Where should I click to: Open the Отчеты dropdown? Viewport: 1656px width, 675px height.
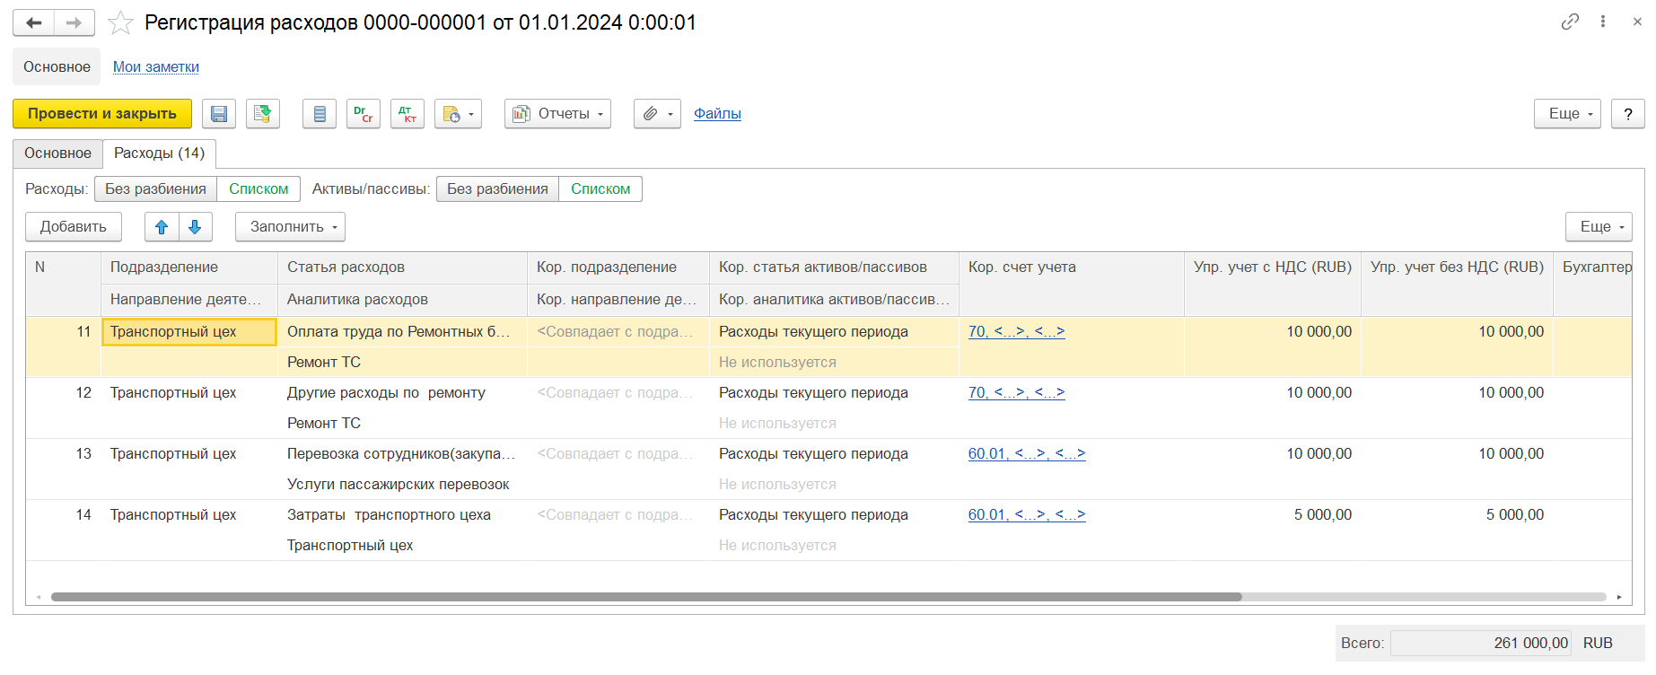pyautogui.click(x=557, y=114)
